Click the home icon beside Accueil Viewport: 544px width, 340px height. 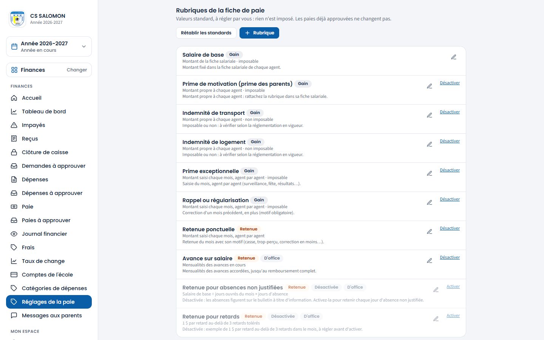pyautogui.click(x=14, y=98)
